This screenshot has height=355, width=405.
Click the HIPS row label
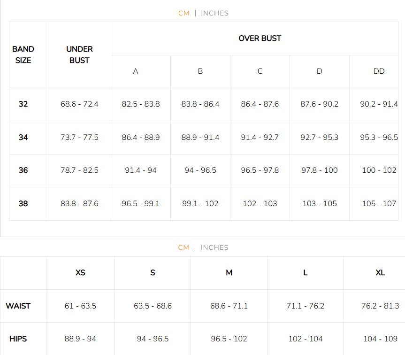click(x=19, y=339)
